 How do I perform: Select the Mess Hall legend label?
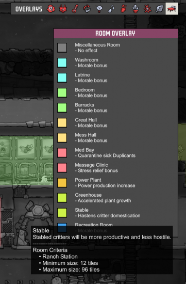(x=86, y=135)
